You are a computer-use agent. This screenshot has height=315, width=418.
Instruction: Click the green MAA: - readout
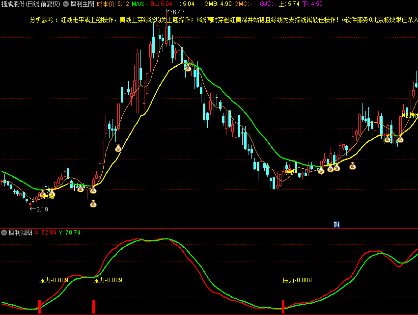139,4
